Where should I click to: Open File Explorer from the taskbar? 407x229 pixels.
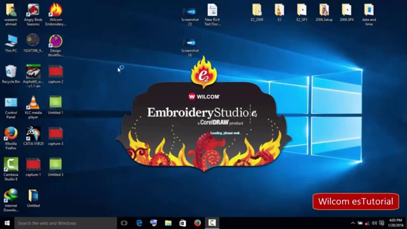(x=168, y=223)
